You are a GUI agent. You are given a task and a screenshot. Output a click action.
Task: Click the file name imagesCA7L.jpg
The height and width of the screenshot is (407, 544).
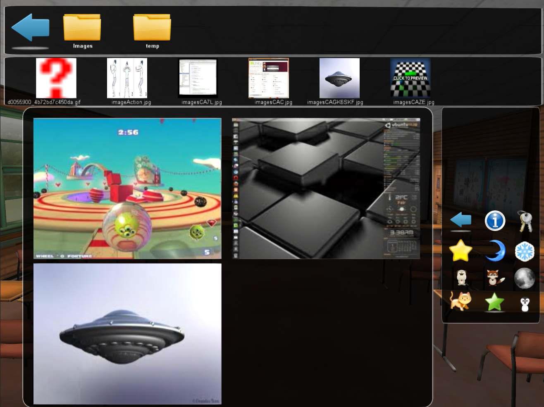point(202,102)
